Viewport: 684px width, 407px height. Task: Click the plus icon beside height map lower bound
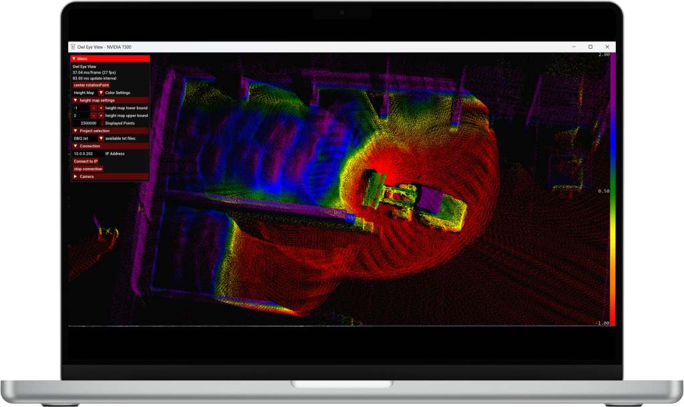click(x=101, y=108)
